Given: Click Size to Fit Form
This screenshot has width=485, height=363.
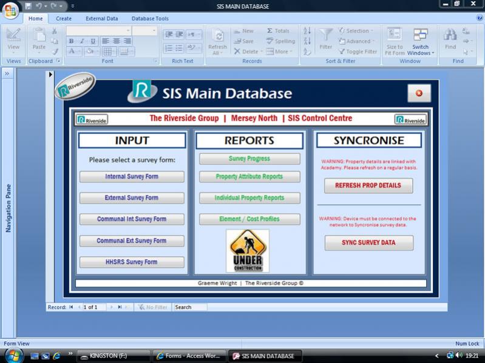Looking at the screenshot, I should coord(395,41).
